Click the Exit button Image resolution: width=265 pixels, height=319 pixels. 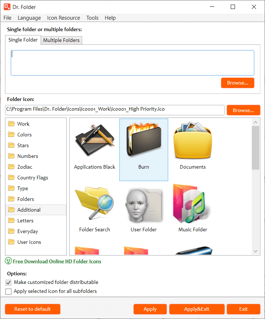click(243, 309)
